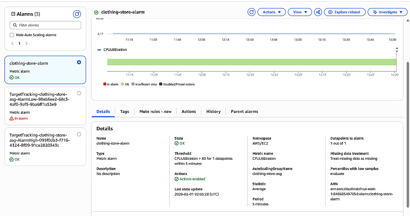
Task: Refresh the alarms list in sidebar
Action: 77,14
